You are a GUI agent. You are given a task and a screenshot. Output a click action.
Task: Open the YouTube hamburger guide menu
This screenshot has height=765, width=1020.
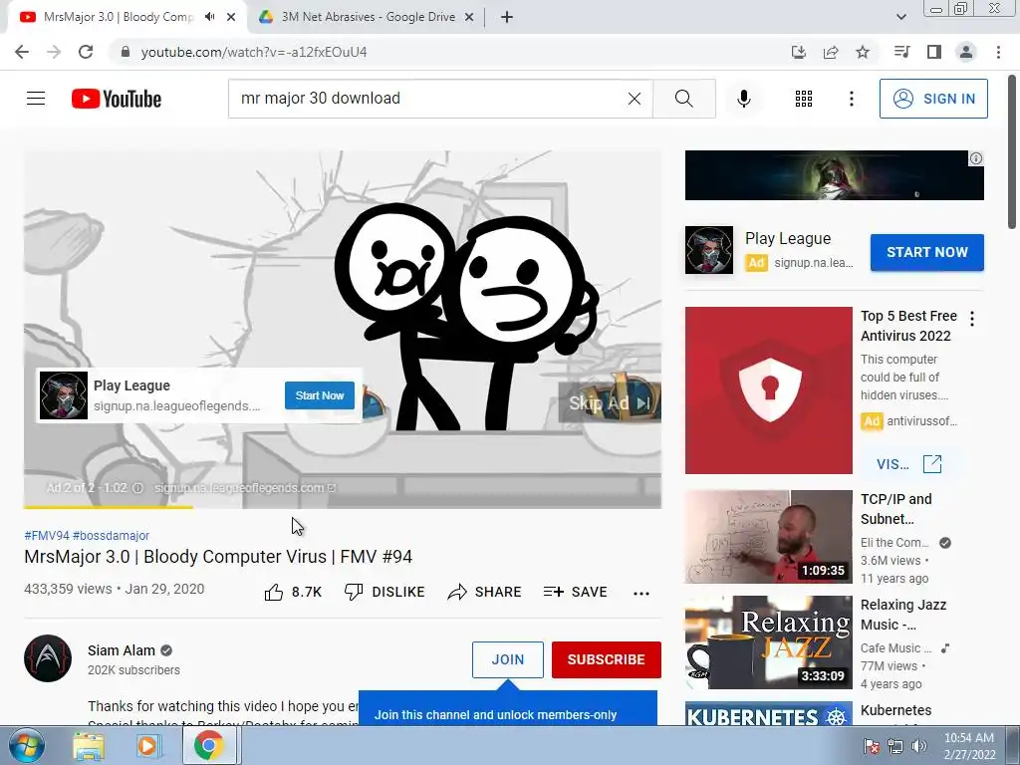(x=36, y=99)
